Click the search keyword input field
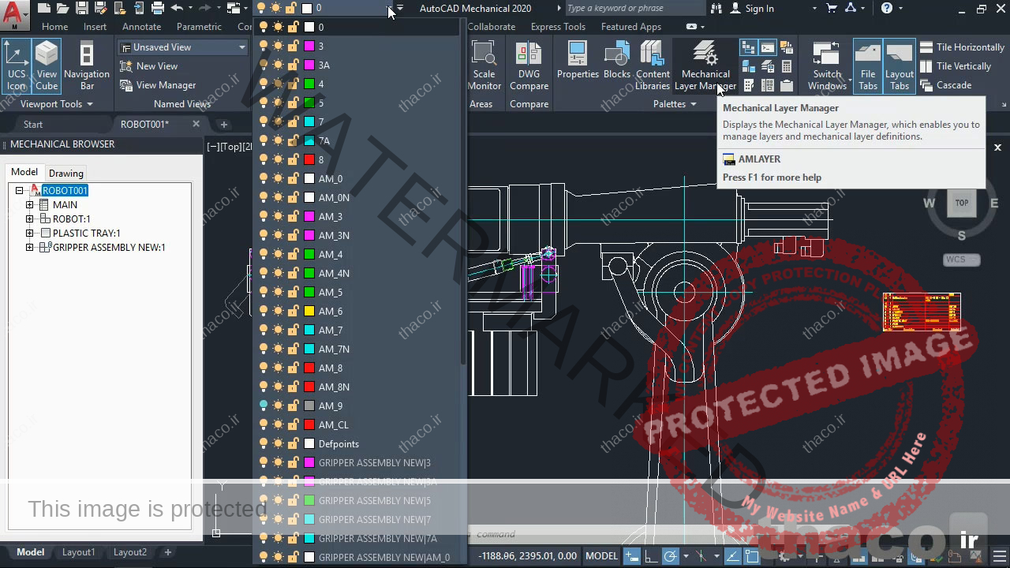 (x=635, y=9)
